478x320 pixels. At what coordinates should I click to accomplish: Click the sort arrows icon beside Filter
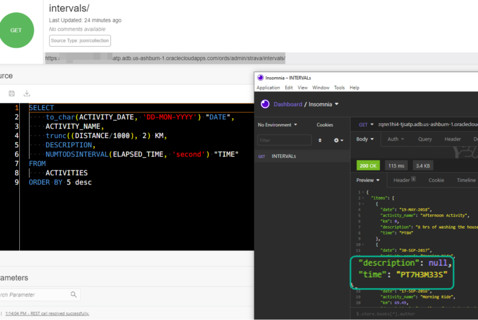[320, 140]
